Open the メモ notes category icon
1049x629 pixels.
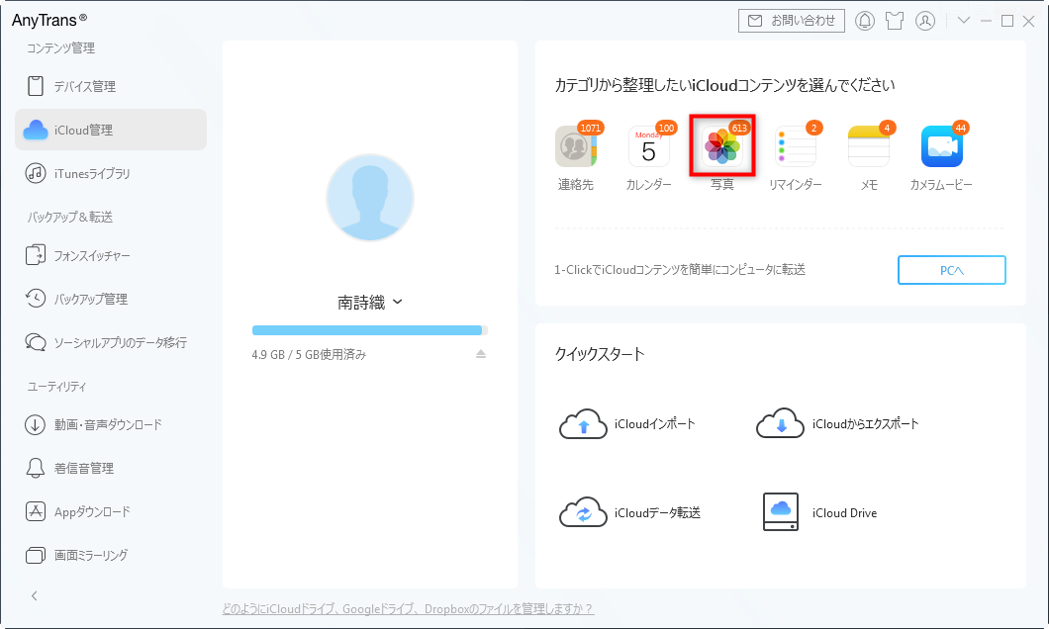pos(868,146)
